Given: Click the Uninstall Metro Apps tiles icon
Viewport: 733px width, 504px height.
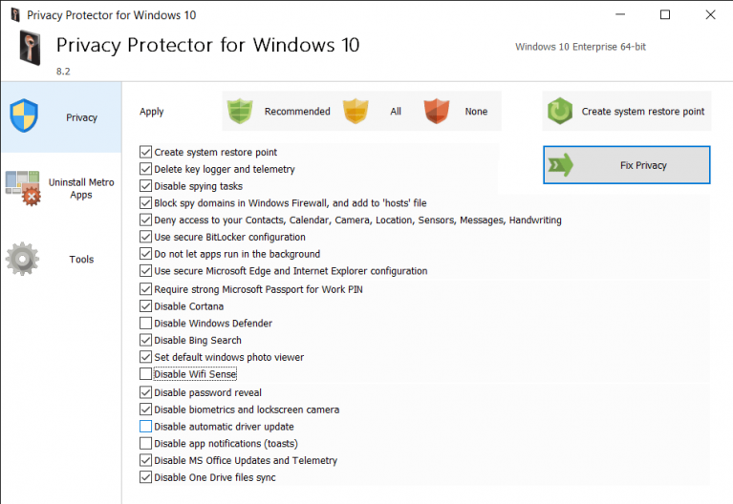Looking at the screenshot, I should click(23, 188).
